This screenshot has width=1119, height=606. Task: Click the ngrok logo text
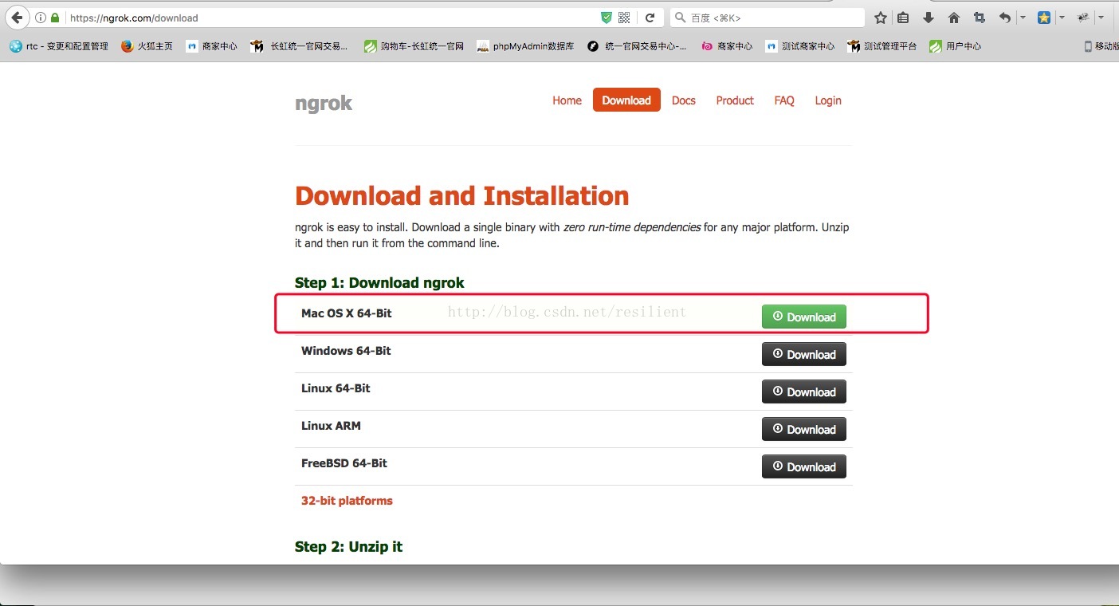[x=324, y=103]
